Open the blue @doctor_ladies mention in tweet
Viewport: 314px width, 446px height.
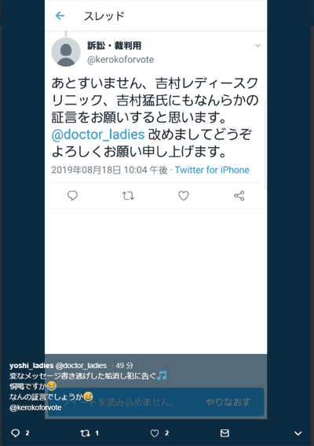click(98, 135)
